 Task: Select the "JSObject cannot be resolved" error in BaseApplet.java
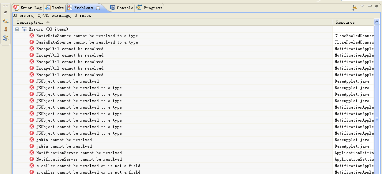point(67,81)
